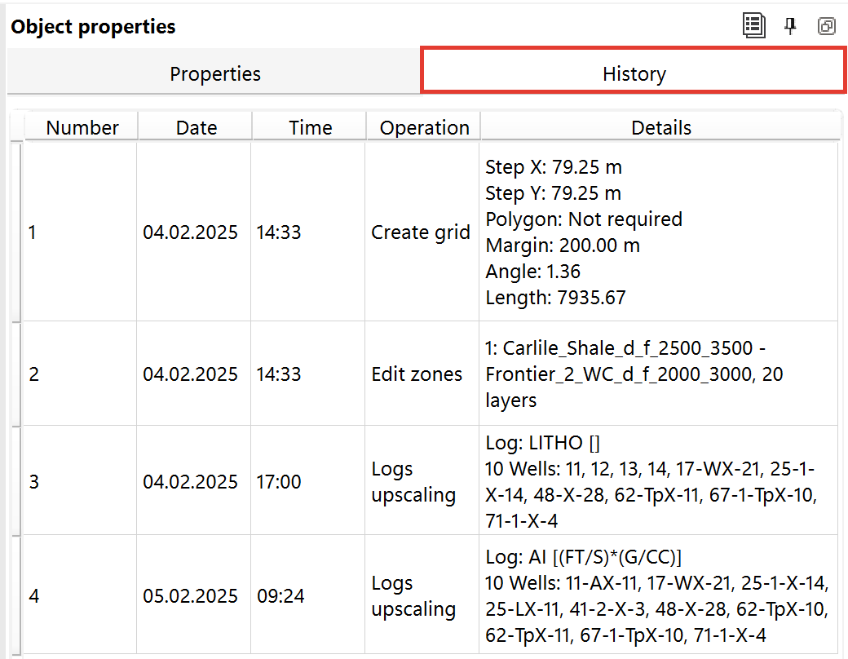Viewport: 848px width, 659px height.
Task: Select the Details column header
Action: (x=661, y=127)
